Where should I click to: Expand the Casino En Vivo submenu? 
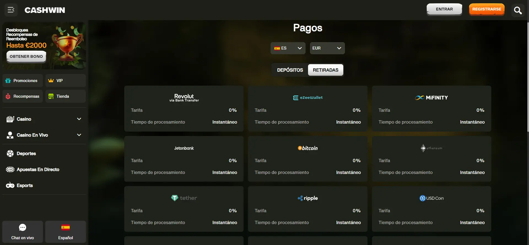point(79,135)
